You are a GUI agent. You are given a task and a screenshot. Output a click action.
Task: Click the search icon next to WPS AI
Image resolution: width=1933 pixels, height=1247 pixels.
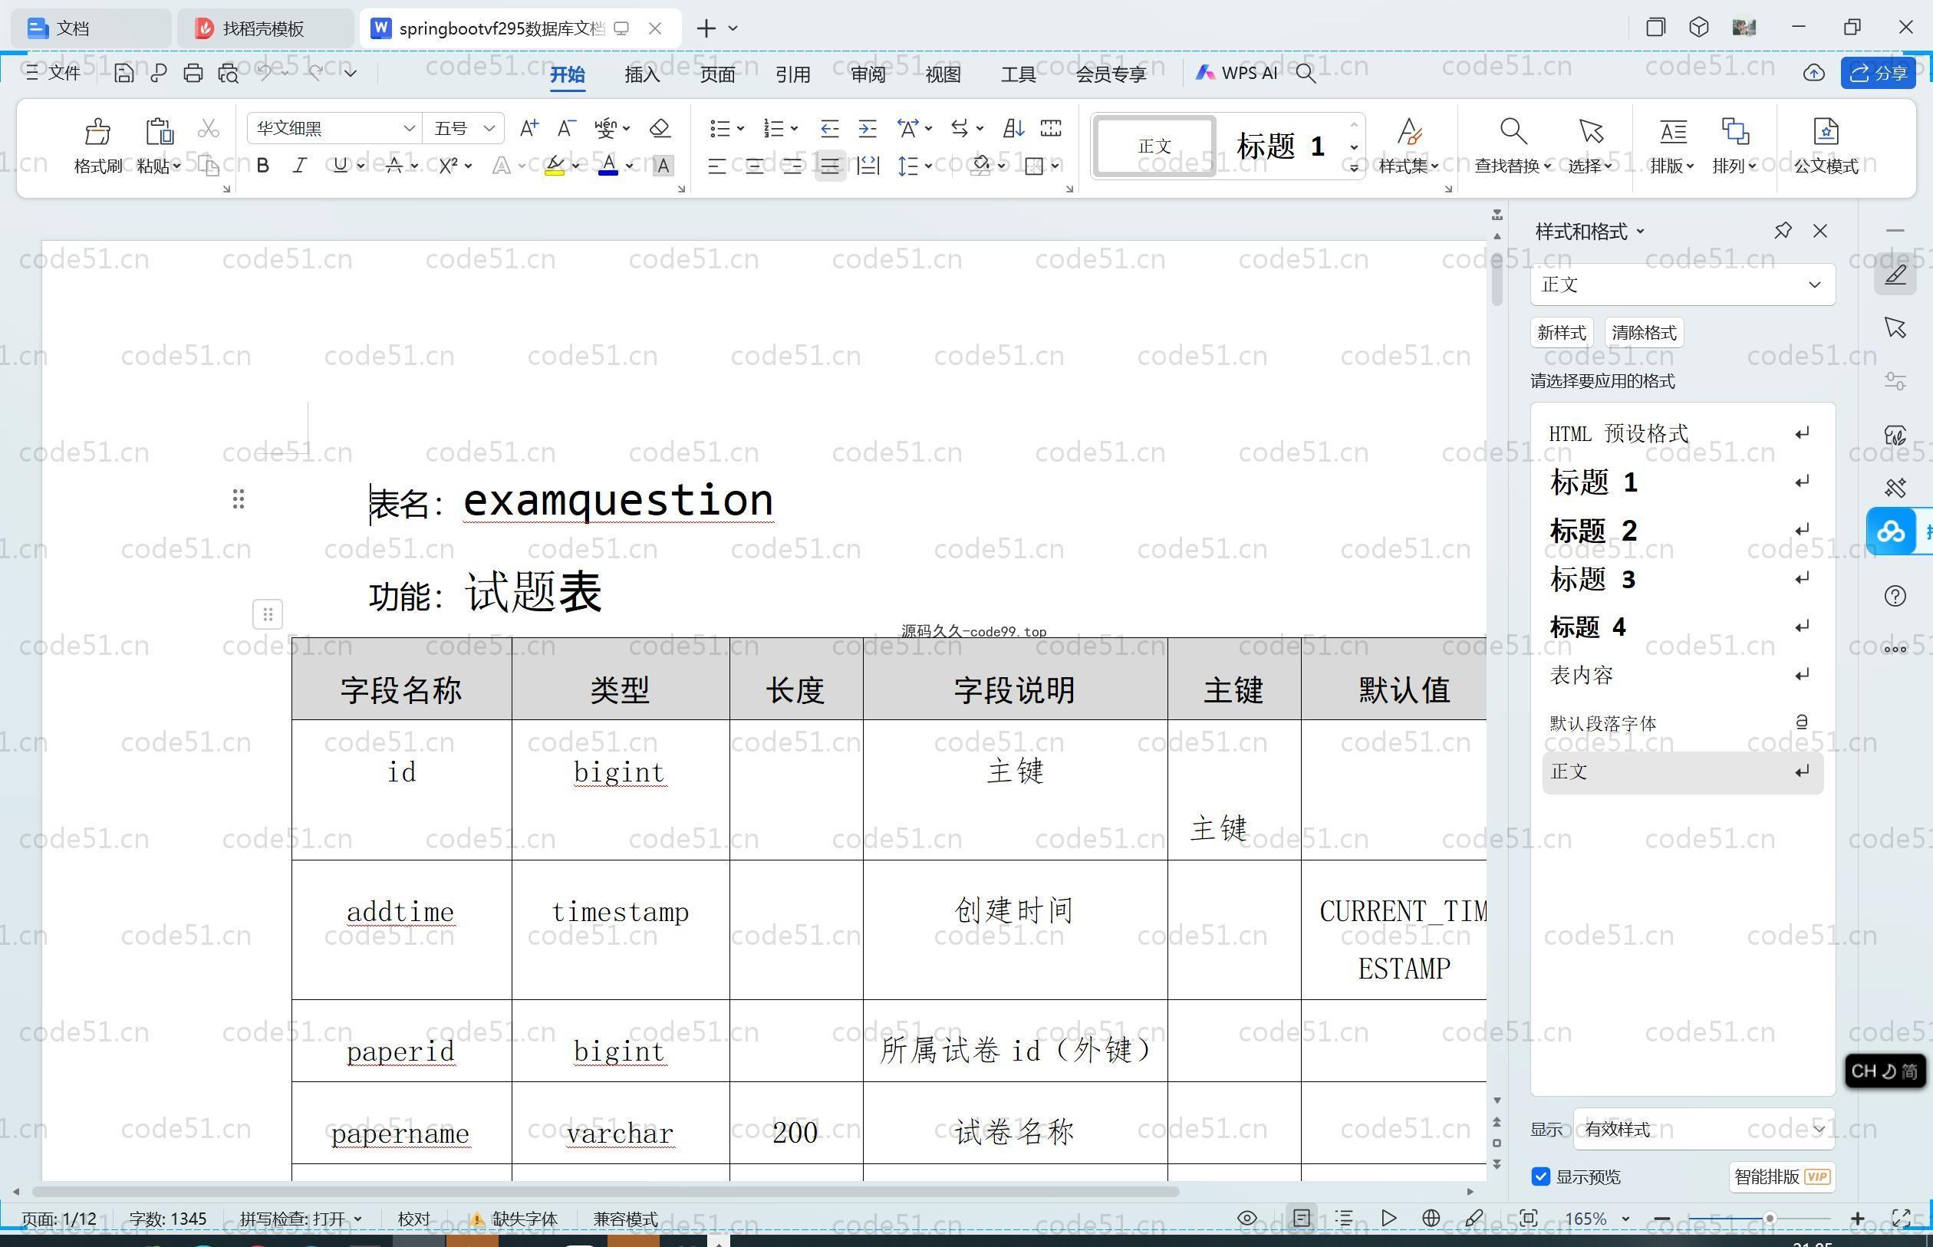tap(1306, 74)
